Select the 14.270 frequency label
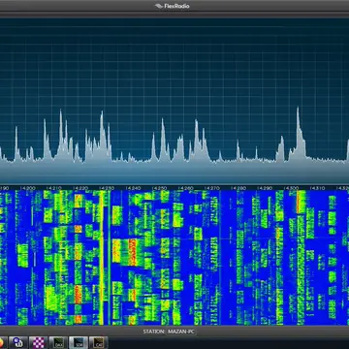Viewport: 349px width, 349px height. coord(212,188)
